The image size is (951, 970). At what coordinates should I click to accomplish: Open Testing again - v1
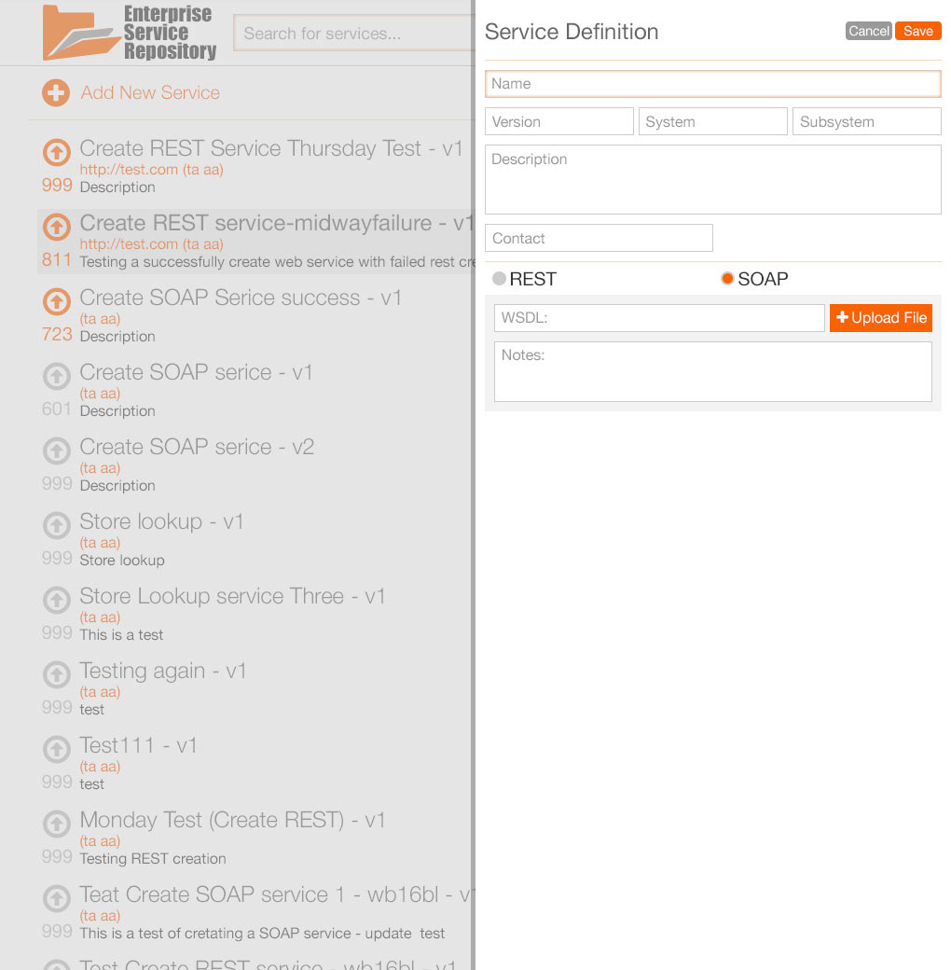[x=162, y=671]
